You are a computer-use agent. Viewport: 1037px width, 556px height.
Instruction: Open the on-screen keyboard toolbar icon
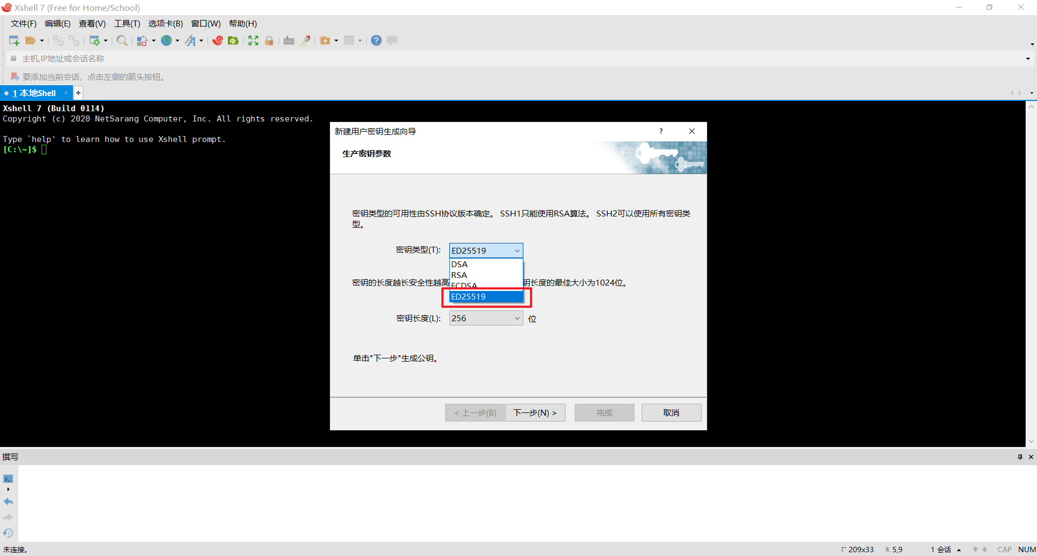[x=289, y=40]
